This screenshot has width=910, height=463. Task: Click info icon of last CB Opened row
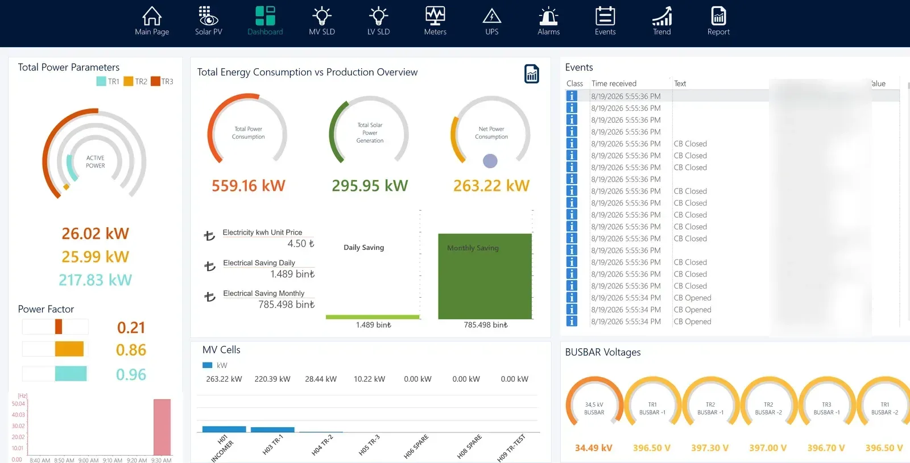572,322
